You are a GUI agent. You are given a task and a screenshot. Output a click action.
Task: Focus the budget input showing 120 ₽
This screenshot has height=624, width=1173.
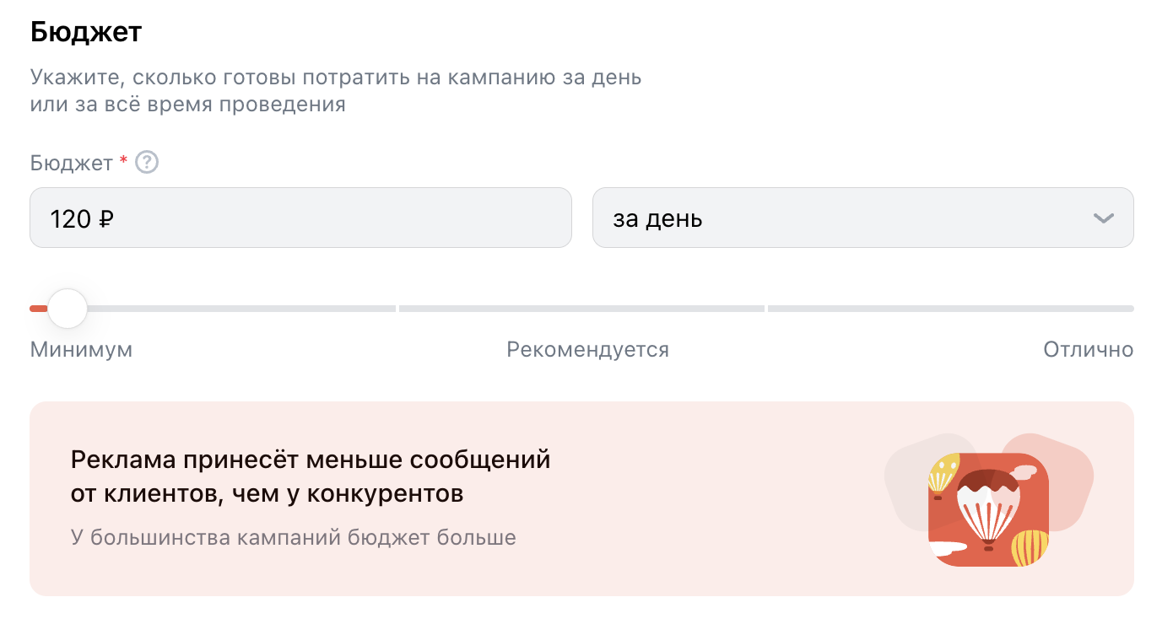[300, 218]
